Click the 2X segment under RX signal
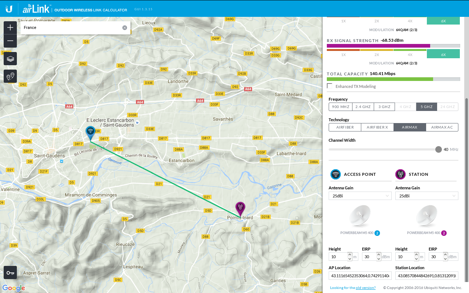 click(377, 55)
